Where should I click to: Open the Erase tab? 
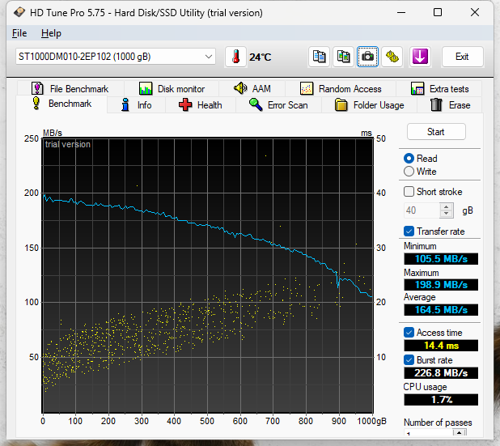pos(450,105)
